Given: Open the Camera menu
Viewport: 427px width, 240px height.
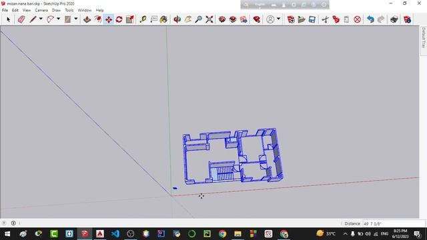Looking at the screenshot, I should pos(41,10).
